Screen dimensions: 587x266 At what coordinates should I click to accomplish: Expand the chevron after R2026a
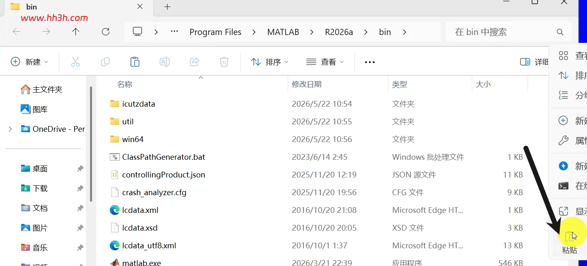(365, 32)
